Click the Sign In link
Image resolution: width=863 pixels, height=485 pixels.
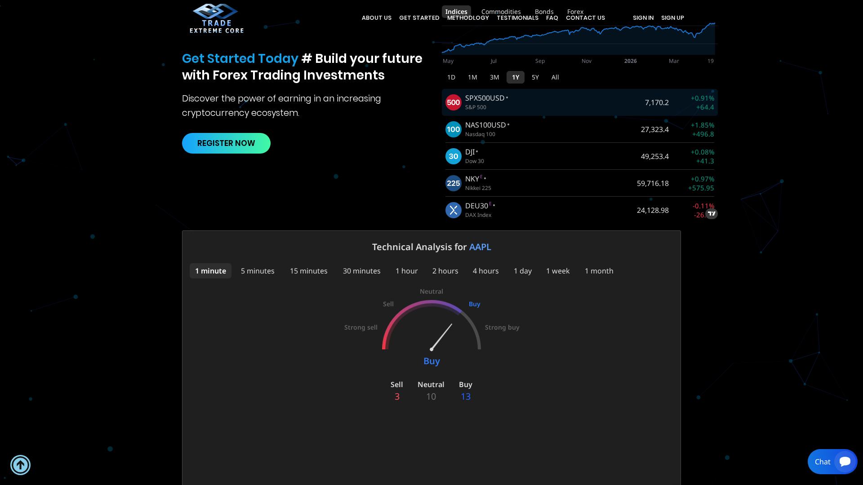[643, 18]
